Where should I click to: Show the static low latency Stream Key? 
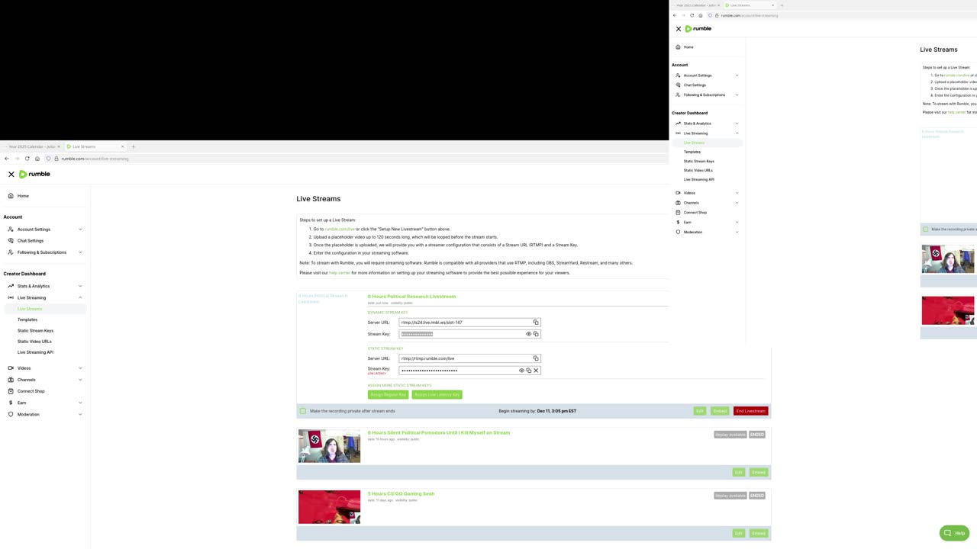[521, 371]
